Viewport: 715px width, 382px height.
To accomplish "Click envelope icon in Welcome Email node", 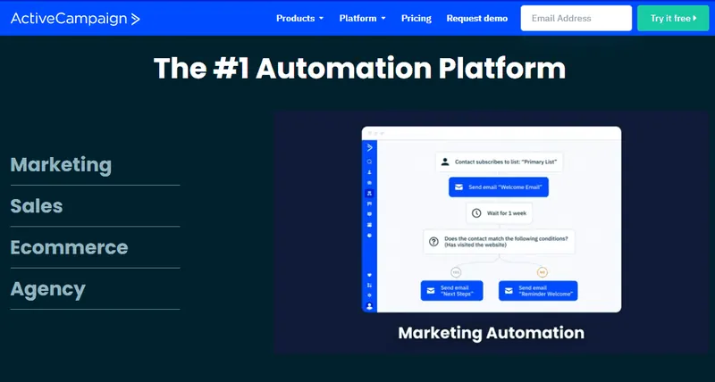I will pos(458,187).
